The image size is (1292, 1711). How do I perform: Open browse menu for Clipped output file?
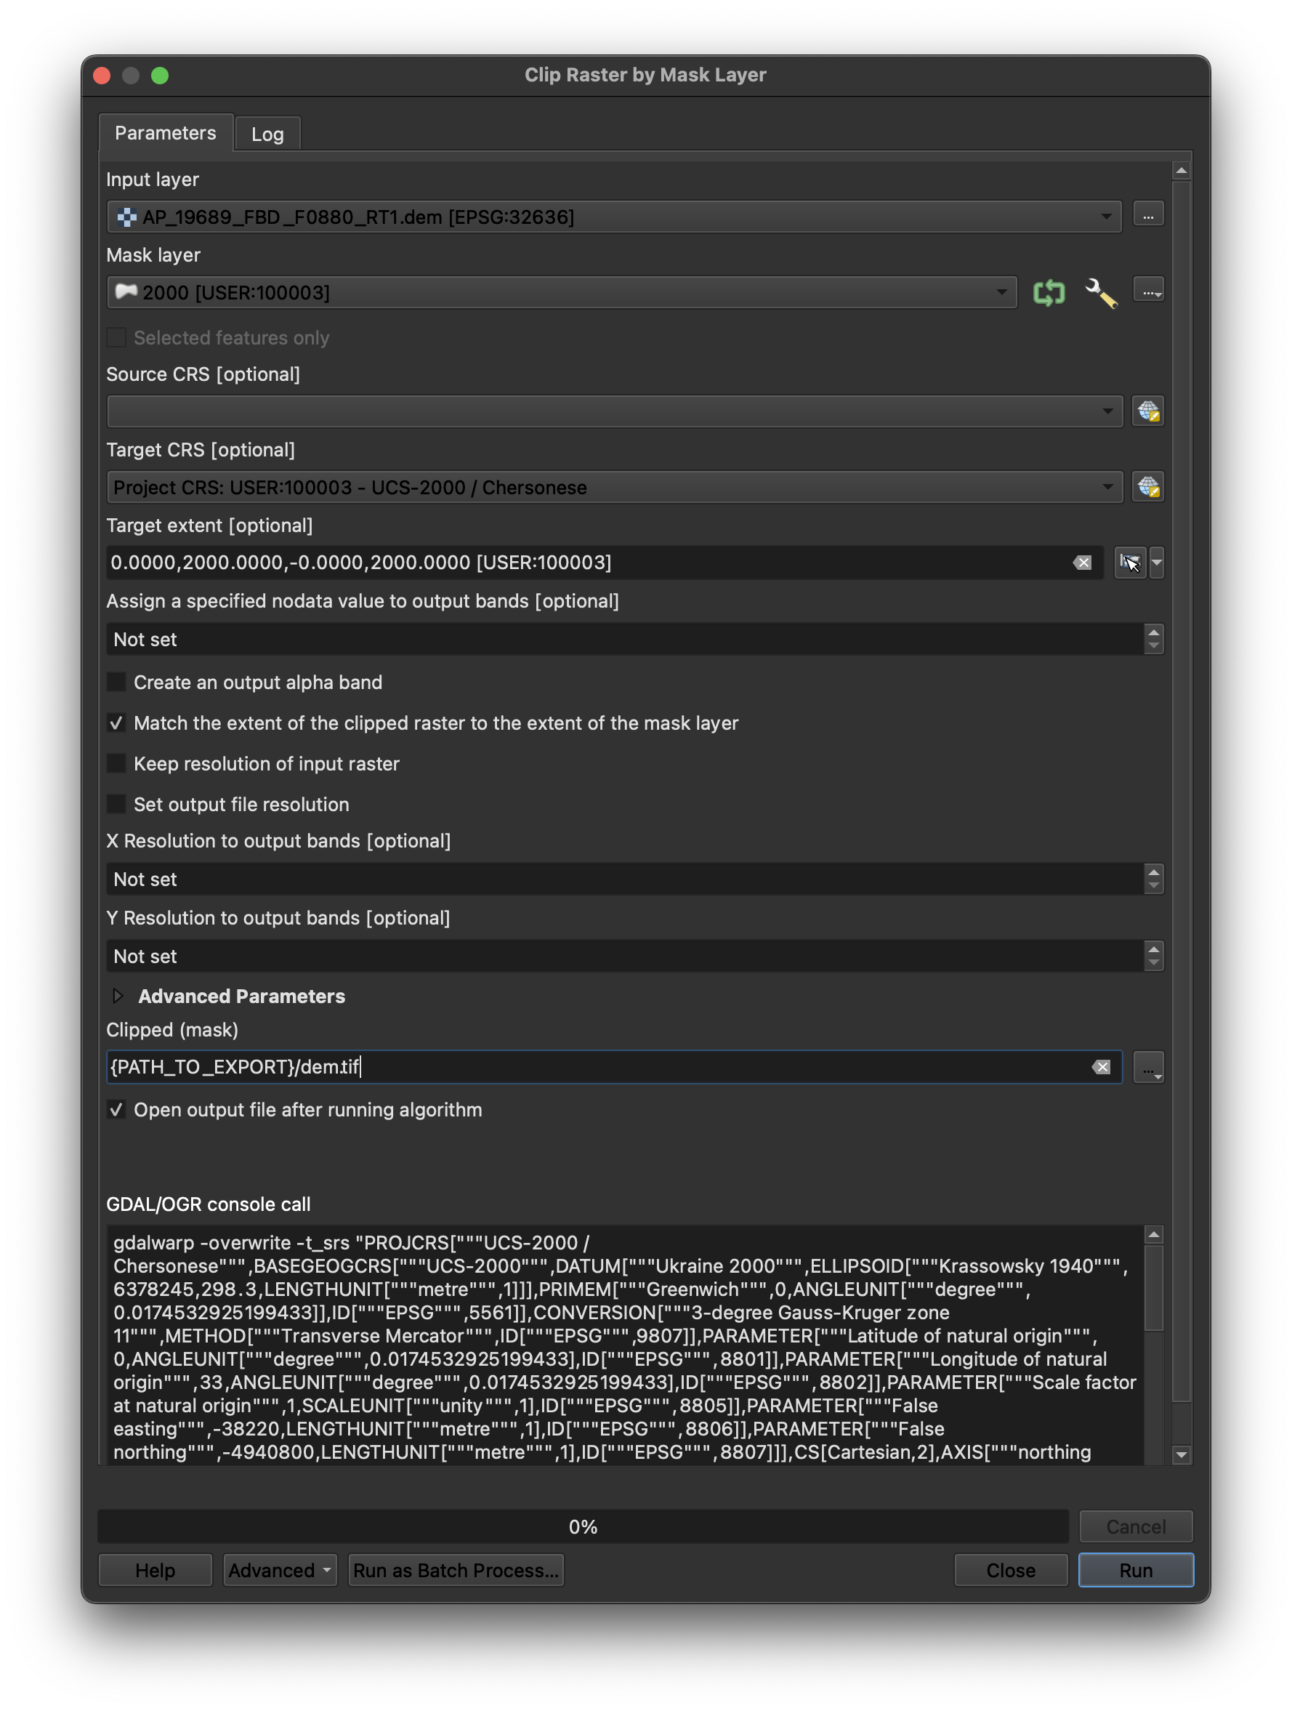tap(1148, 1068)
